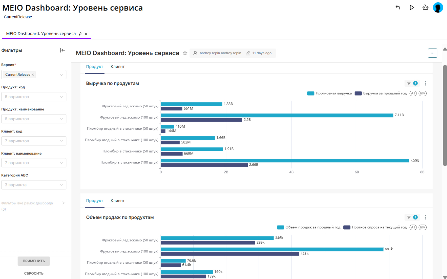Viewport: 447px width, 279px height.
Task: Open the robot assistant icon
Action: [425, 7]
